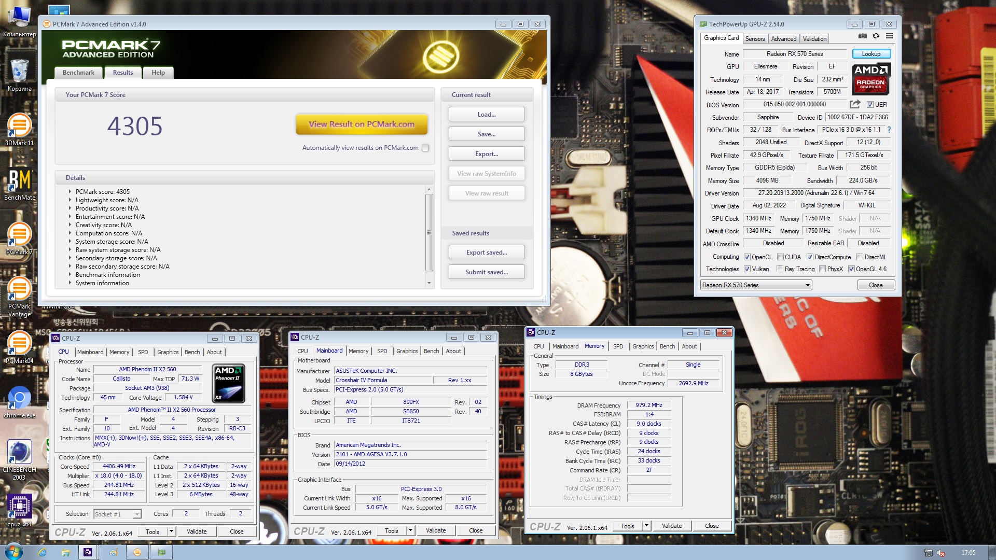
Task: Expand Benchmark information tree item
Action: [70, 274]
